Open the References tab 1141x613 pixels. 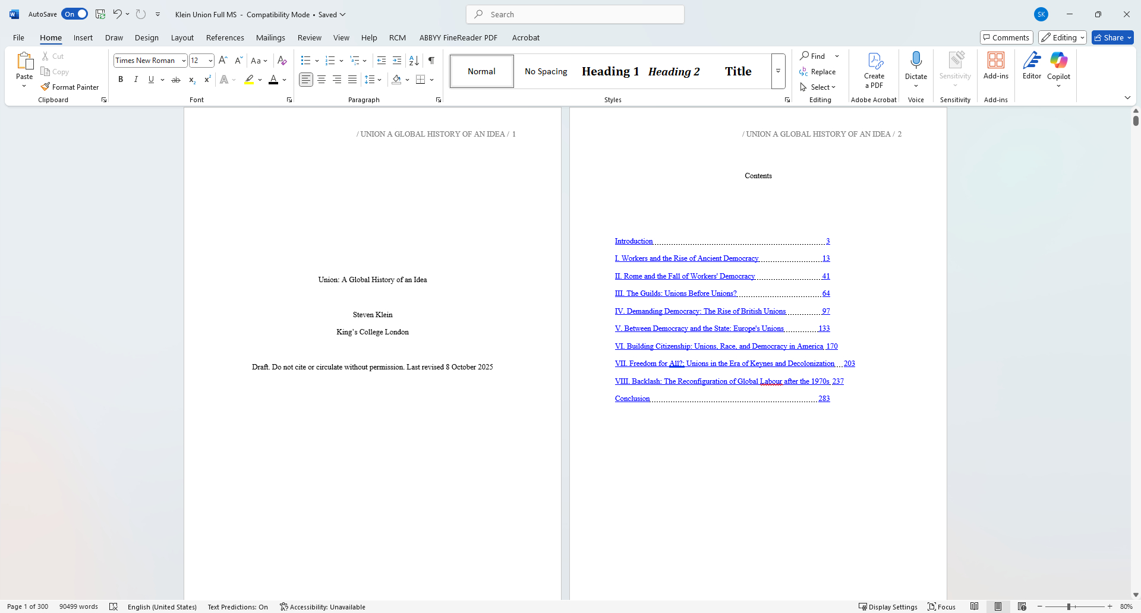point(225,37)
